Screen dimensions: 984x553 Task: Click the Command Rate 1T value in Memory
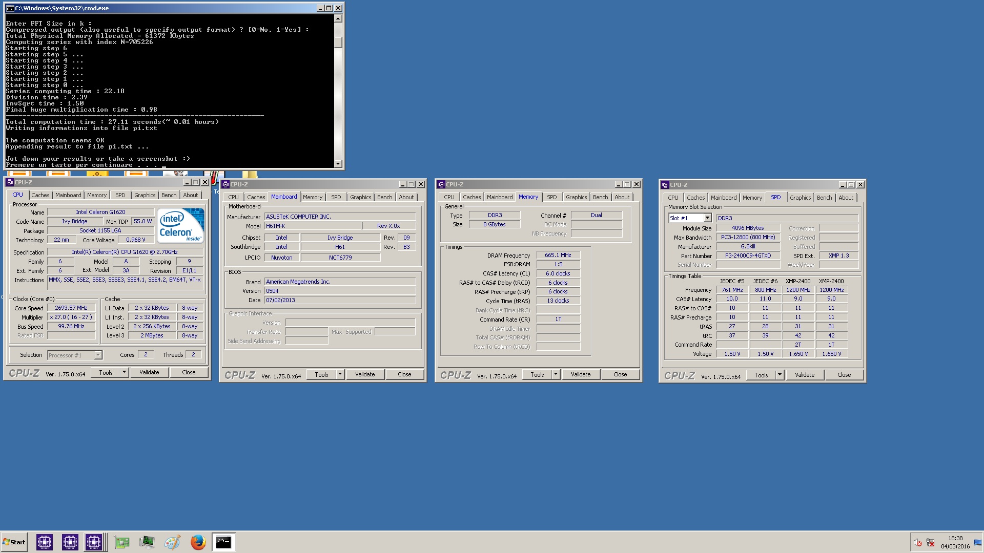(558, 319)
